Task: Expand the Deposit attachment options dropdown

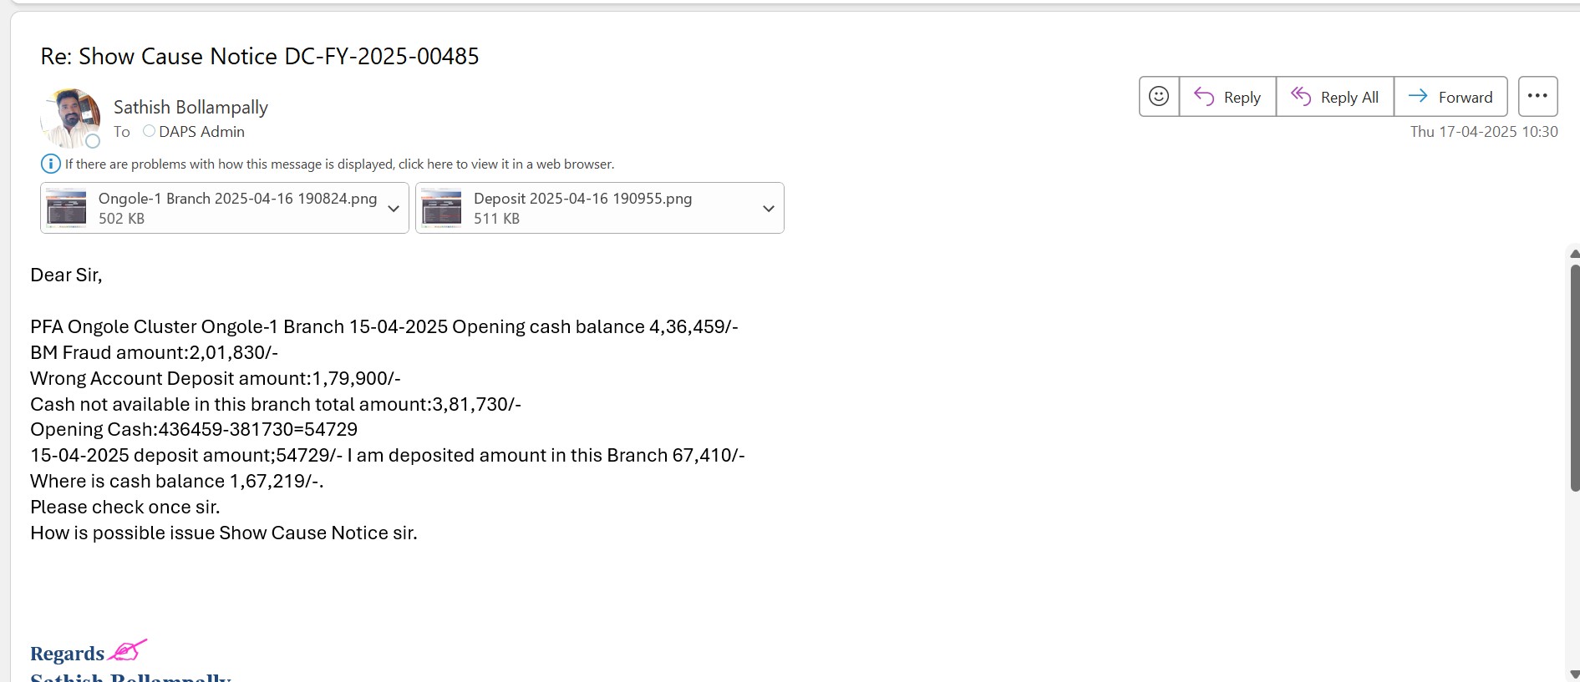Action: point(769,209)
